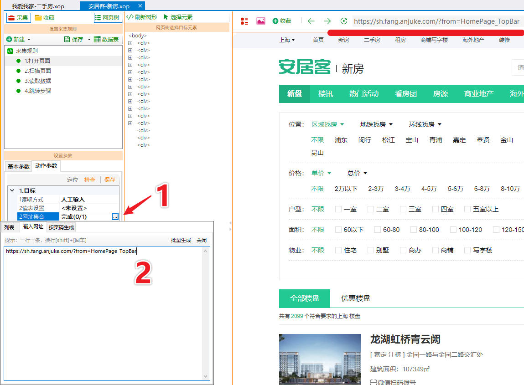The image size is (524, 385).
Task: Close the 安居客-新房.xop tab
Action: tap(140, 6)
